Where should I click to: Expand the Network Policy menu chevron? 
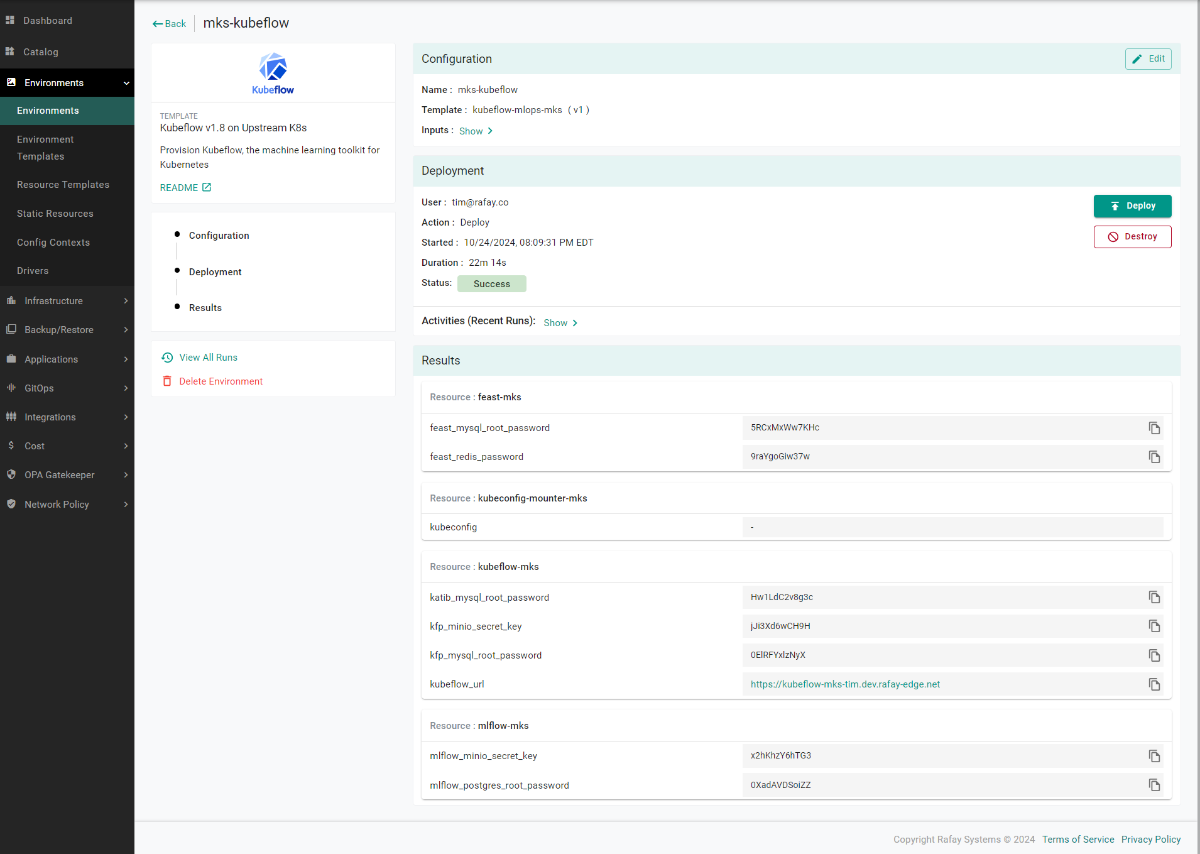(x=126, y=505)
